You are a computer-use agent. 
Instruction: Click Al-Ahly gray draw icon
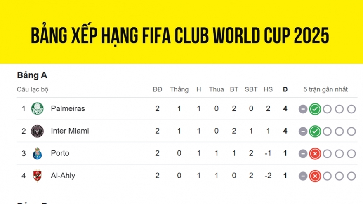point(303,176)
